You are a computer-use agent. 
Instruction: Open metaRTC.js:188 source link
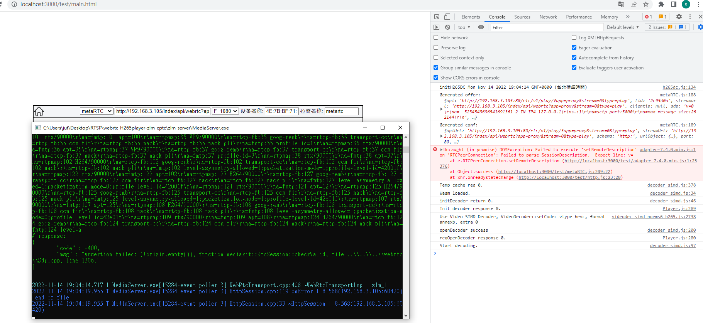tap(678, 95)
